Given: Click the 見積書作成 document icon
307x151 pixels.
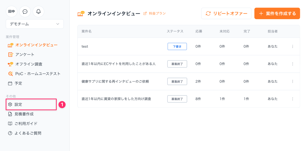Looking at the screenshot, I should (x=10, y=114).
